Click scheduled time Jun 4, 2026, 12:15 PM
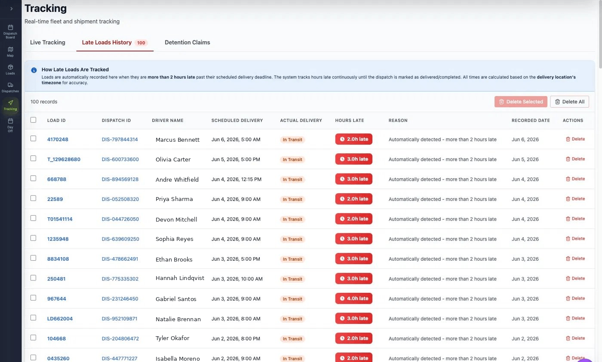The width and height of the screenshot is (602, 362). pyautogui.click(x=236, y=179)
